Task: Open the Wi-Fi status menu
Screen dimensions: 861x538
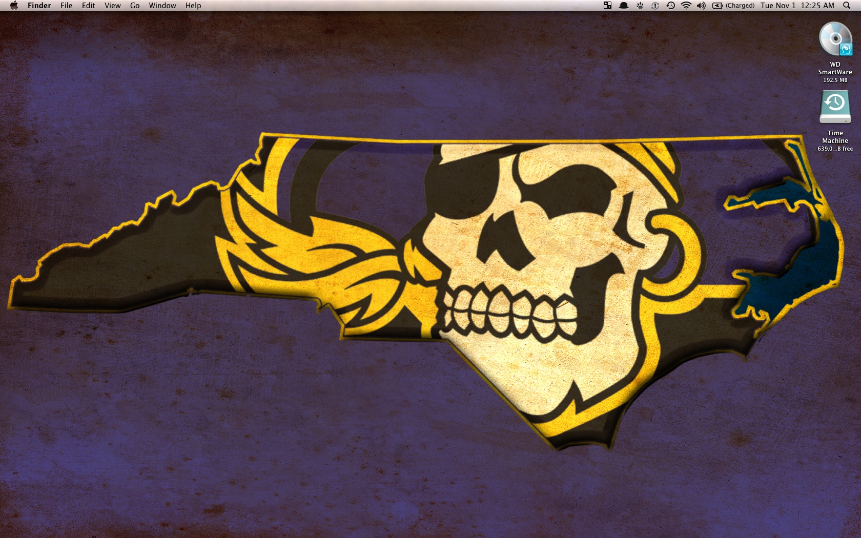Action: (686, 6)
